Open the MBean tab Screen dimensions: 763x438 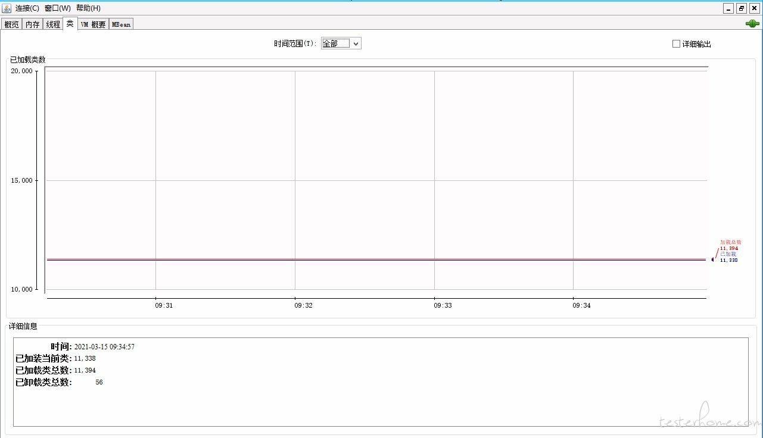pos(121,24)
